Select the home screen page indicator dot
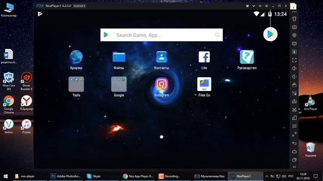 pos(161,137)
